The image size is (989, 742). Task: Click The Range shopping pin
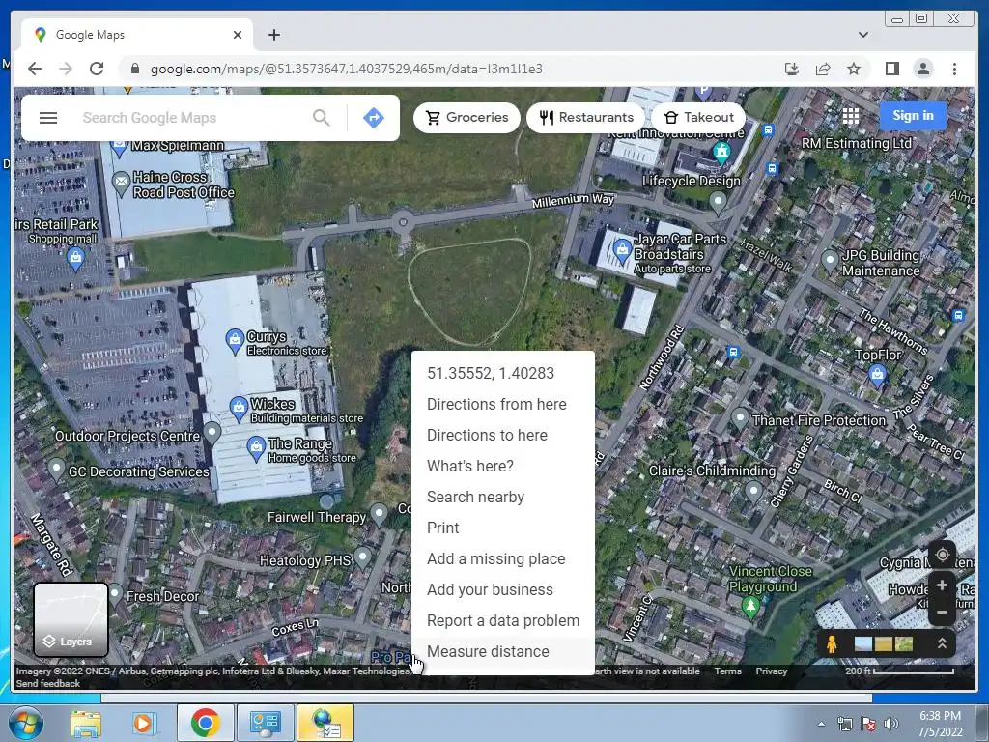coord(256,448)
